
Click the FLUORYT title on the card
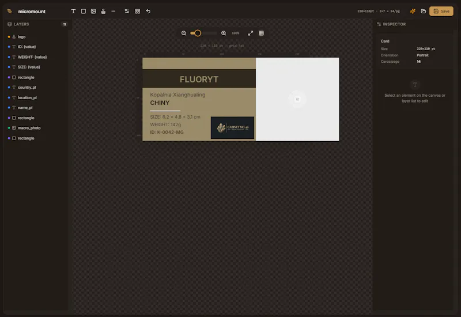tap(199, 80)
